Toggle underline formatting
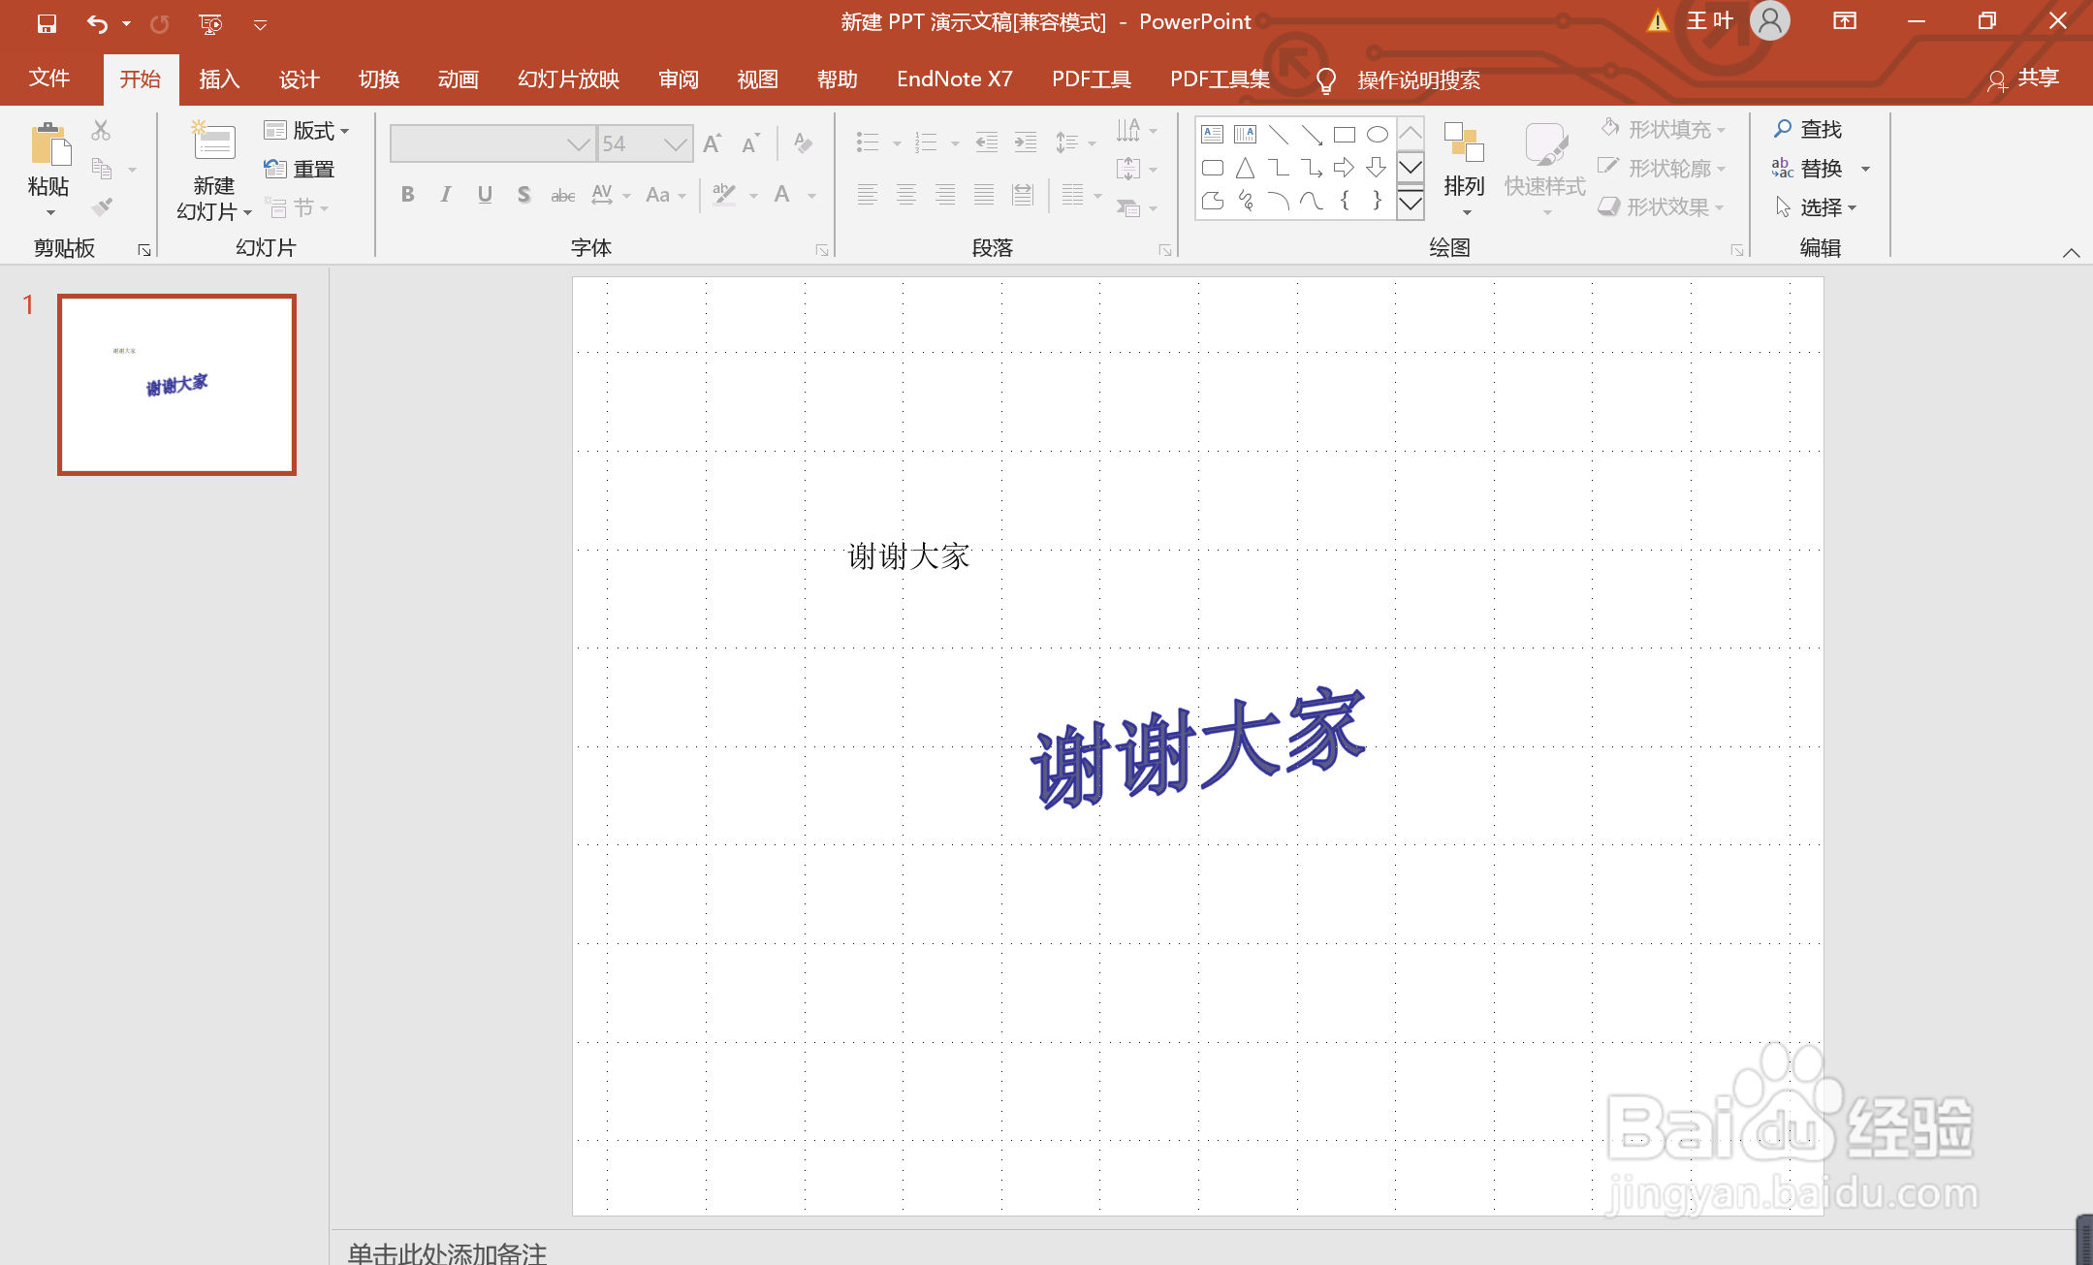 pos(484,194)
